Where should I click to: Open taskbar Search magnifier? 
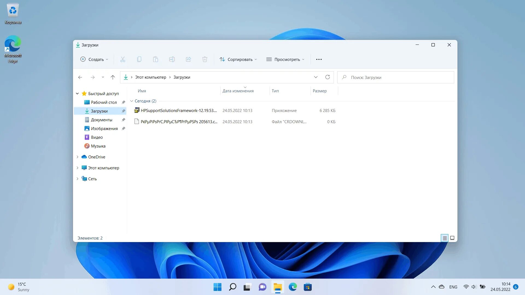click(x=232, y=287)
